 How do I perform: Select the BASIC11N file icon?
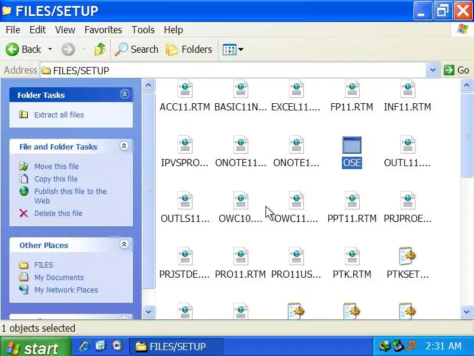pos(241,89)
